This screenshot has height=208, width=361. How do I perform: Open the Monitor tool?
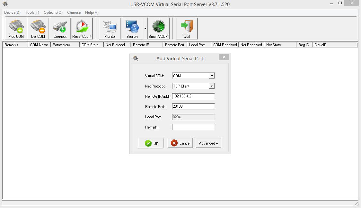(110, 29)
